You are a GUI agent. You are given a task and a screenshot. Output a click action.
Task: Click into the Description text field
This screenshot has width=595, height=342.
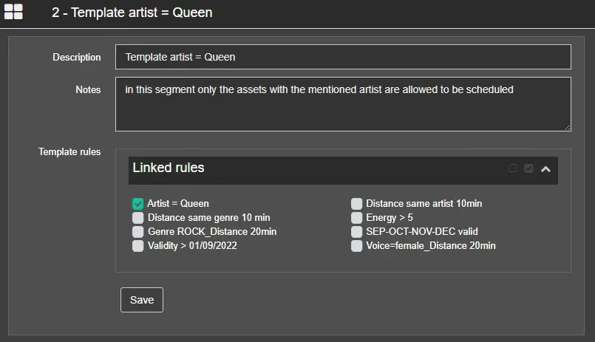[x=343, y=57]
